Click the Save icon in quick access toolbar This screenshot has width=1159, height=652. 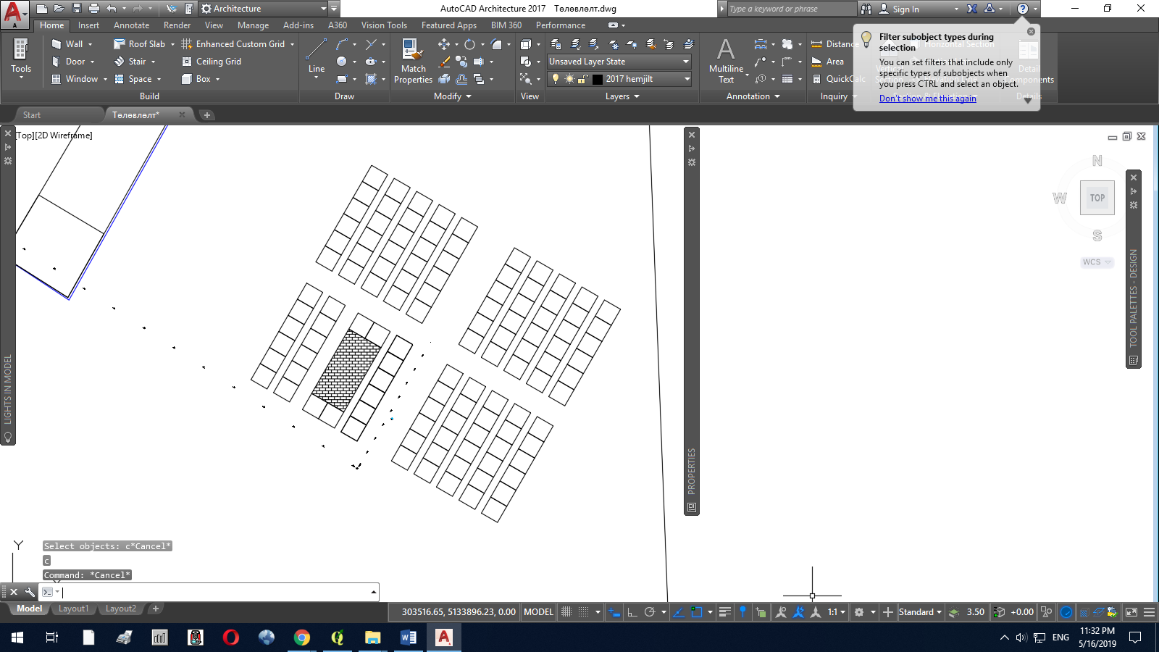click(77, 9)
